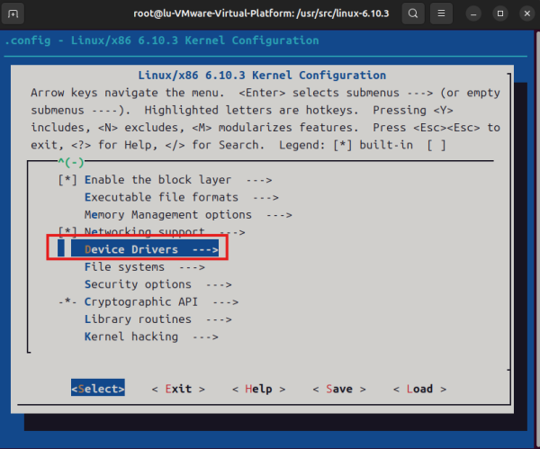Click the < Exit > button
The image size is (540, 449).
[x=178, y=389]
